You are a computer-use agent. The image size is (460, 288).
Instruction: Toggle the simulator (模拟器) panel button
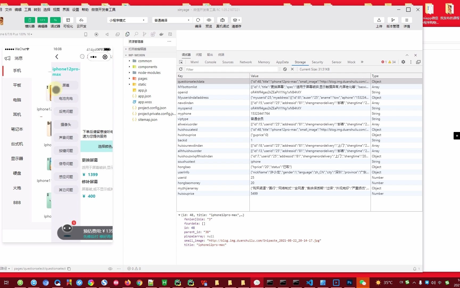[30, 20]
